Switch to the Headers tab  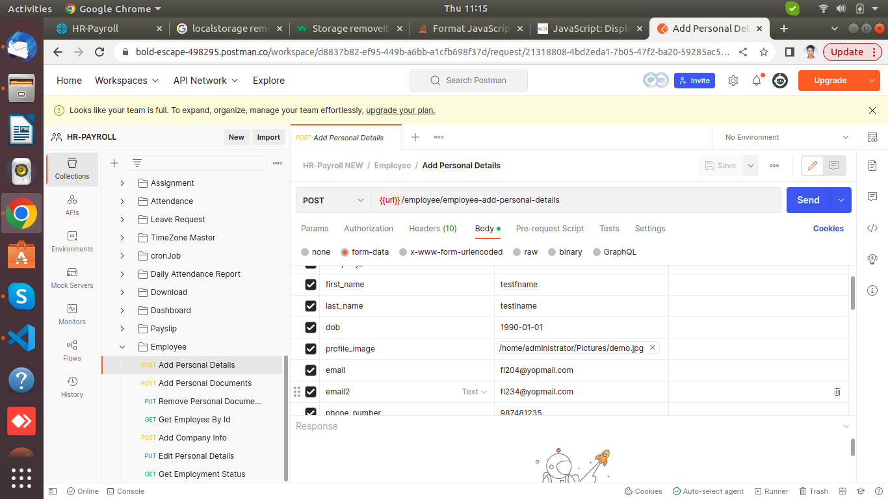point(432,229)
